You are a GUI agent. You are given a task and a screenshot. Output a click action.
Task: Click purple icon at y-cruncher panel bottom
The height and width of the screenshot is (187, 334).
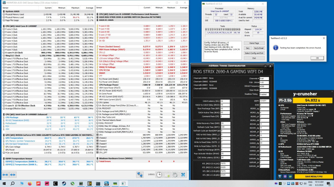tap(285, 176)
